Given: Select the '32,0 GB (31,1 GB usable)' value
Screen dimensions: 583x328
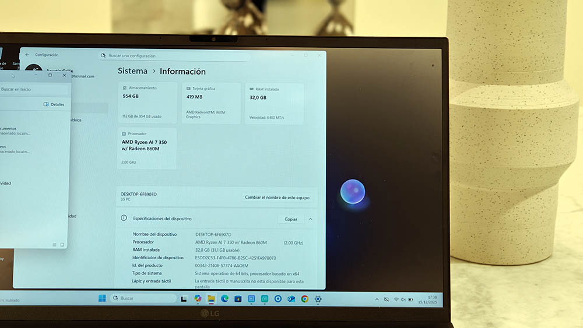Looking at the screenshot, I should 217,250.
